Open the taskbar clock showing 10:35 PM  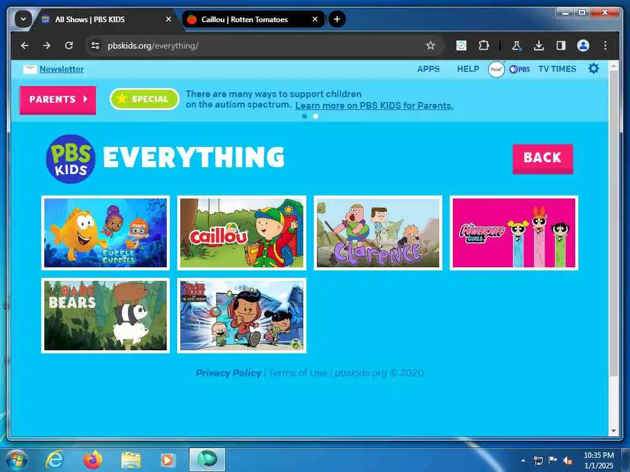(x=599, y=460)
